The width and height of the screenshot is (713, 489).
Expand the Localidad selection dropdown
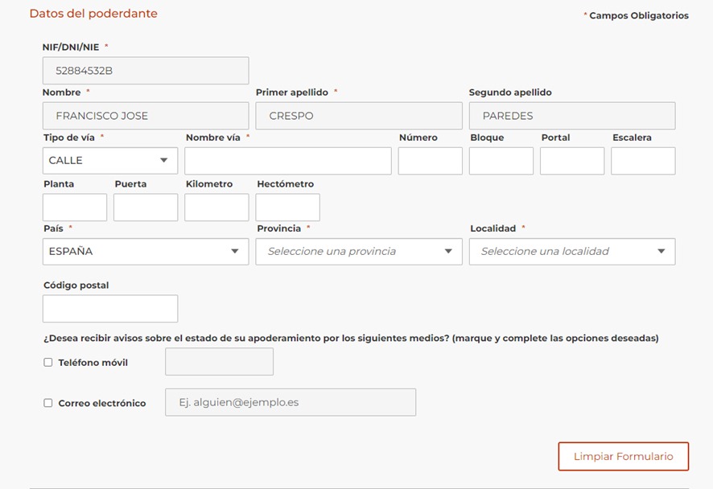click(x=572, y=252)
